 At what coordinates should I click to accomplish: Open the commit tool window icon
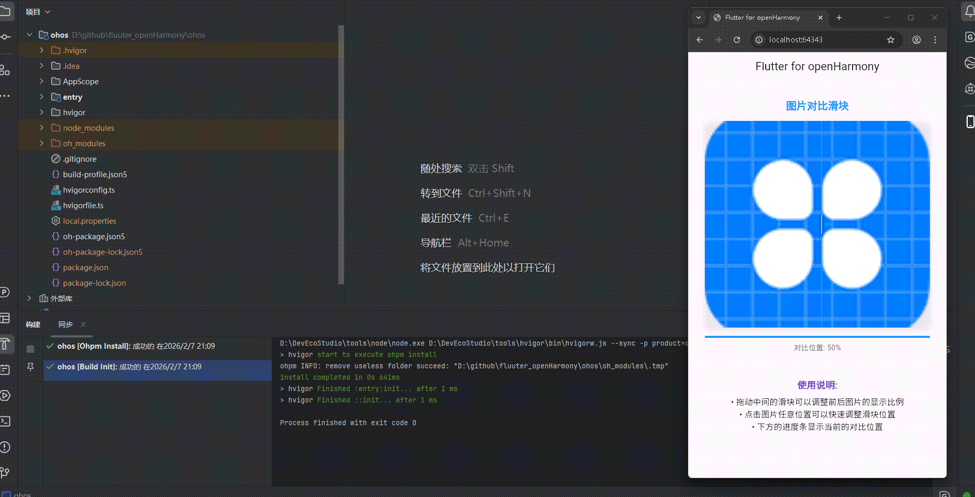click(x=5, y=37)
